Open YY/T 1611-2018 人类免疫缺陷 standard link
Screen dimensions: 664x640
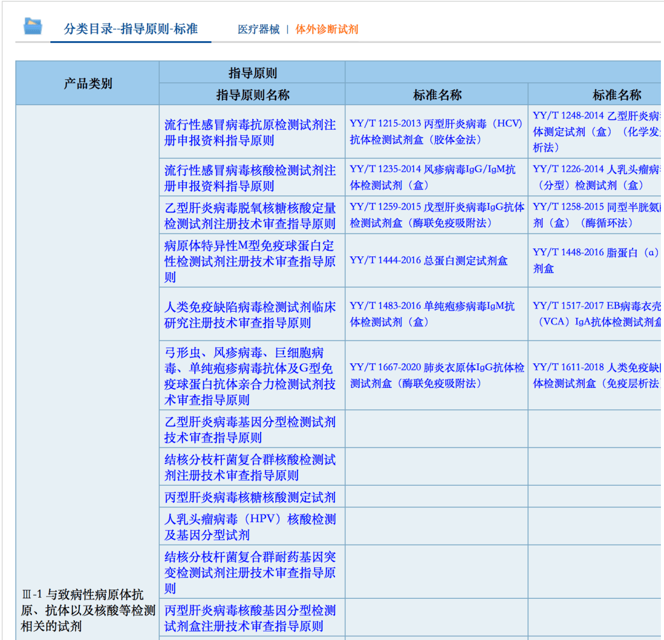pos(596,375)
